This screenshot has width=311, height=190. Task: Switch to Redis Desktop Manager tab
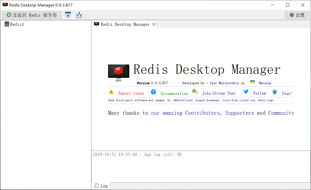(x=125, y=24)
